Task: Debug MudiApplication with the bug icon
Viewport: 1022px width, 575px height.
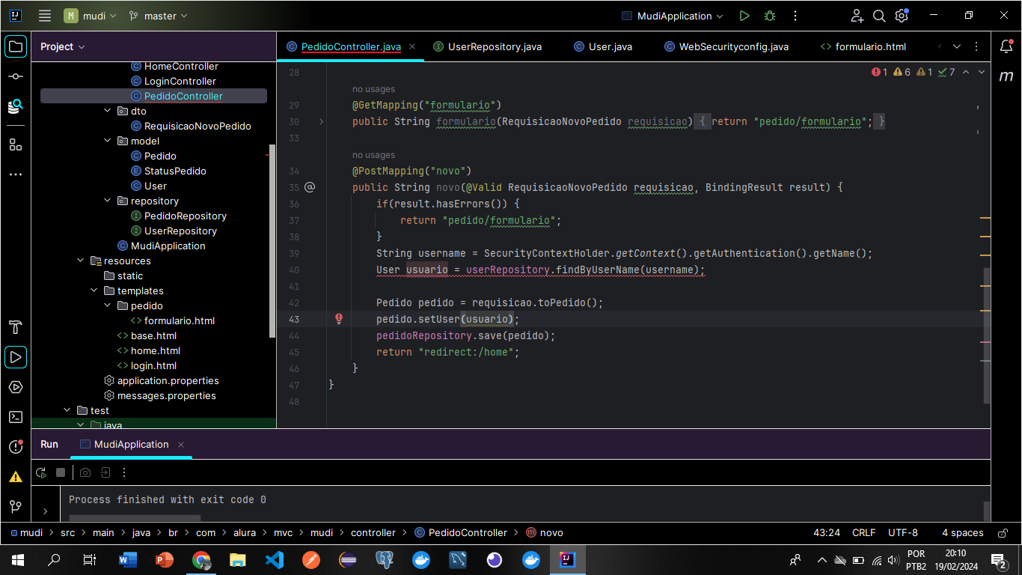Action: [770, 16]
